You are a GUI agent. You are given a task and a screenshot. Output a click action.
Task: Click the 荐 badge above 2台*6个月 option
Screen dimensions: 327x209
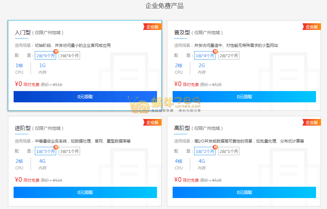point(56,52)
